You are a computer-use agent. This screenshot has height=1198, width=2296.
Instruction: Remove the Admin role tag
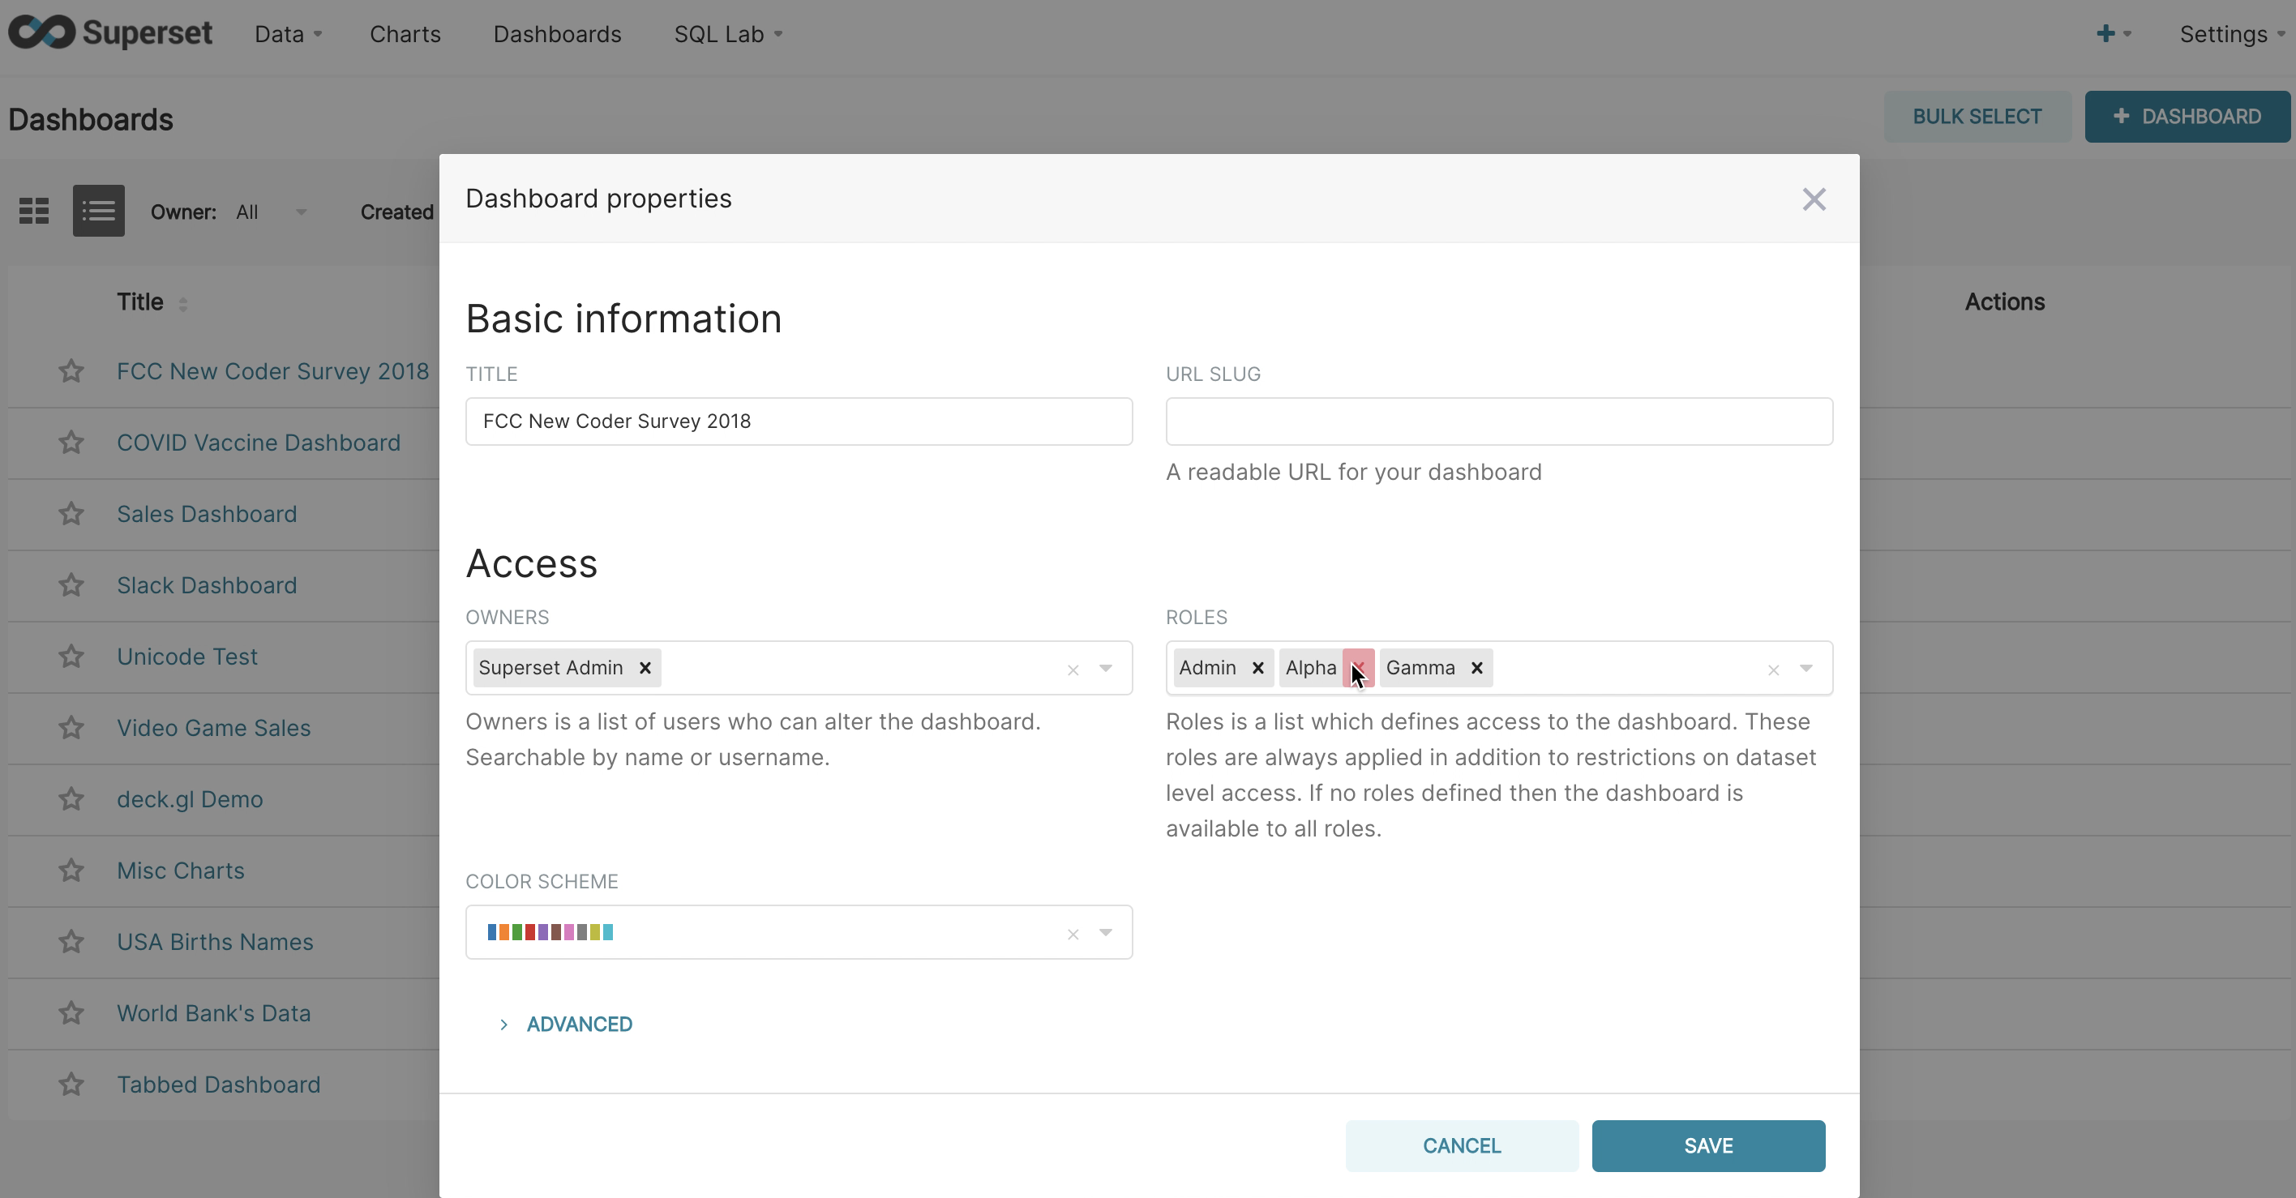click(1258, 668)
